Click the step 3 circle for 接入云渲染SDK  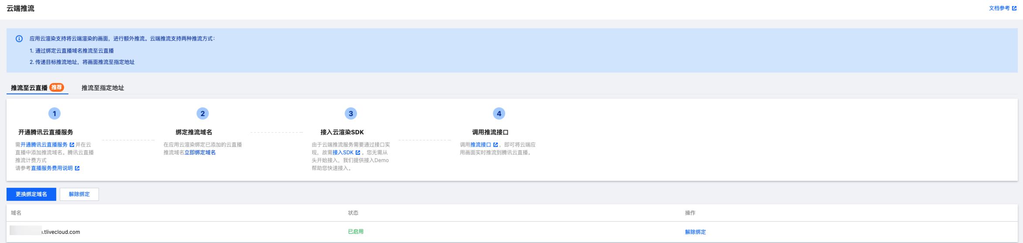(x=351, y=113)
